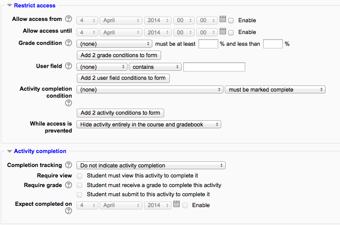This screenshot has height=225, width=340.
Task: Check Student must submit to this activity
Action: (79, 194)
